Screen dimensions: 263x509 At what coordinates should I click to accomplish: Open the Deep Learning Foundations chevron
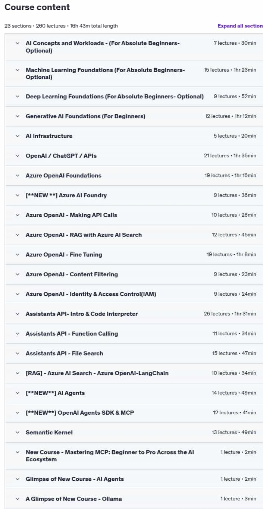click(x=18, y=97)
